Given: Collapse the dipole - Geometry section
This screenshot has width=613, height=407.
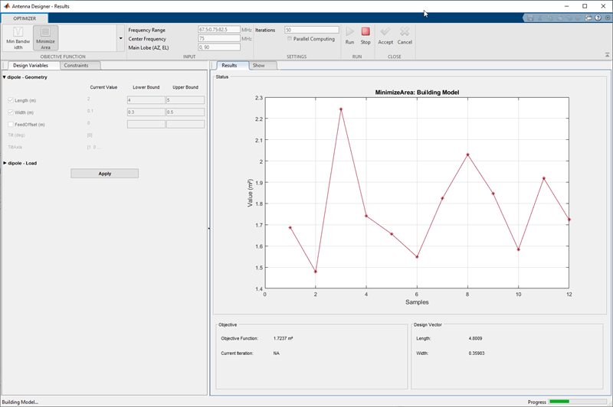Looking at the screenshot, I should (x=5, y=77).
